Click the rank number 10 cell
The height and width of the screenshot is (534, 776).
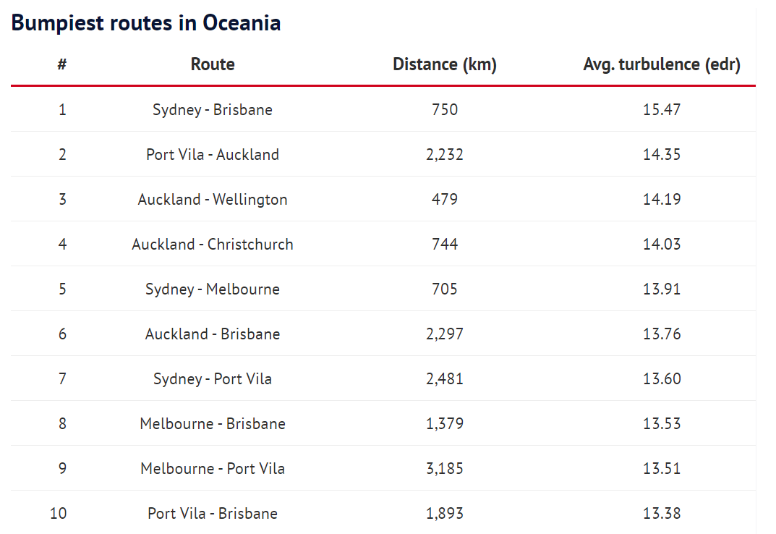tap(59, 514)
